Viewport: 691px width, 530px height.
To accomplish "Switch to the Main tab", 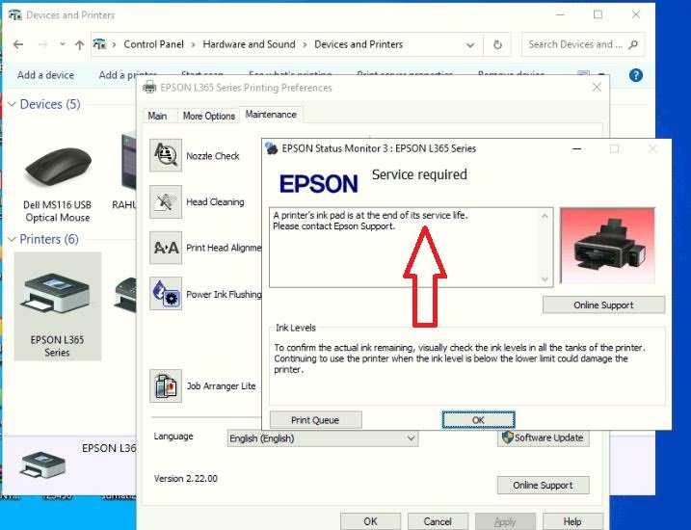I will pyautogui.click(x=157, y=116).
